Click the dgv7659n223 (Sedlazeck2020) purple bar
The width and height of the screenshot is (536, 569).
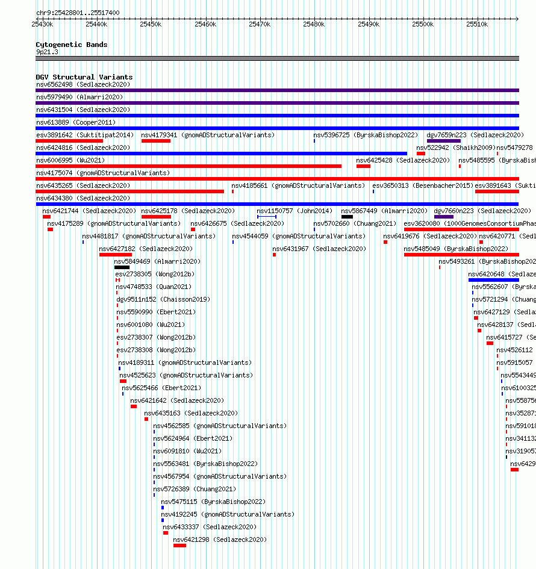point(444,141)
